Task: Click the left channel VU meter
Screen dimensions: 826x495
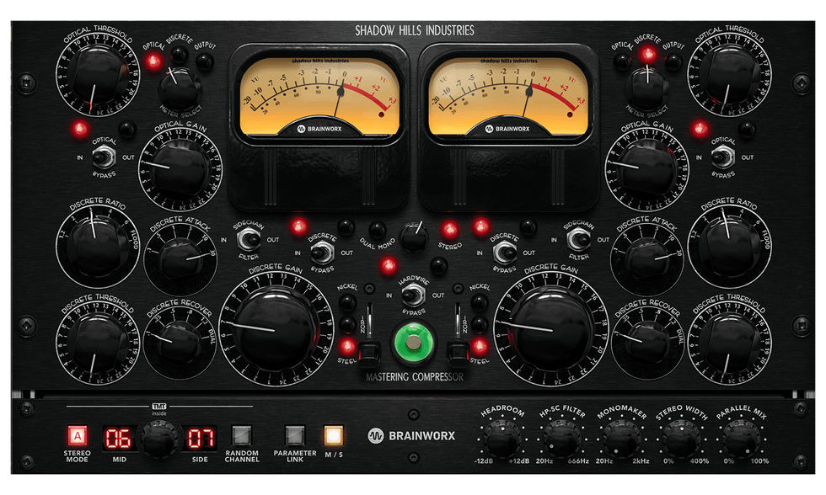Action: 319,97
